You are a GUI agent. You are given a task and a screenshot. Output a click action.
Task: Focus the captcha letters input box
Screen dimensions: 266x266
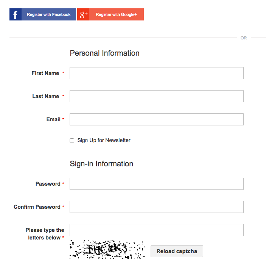tap(157, 230)
